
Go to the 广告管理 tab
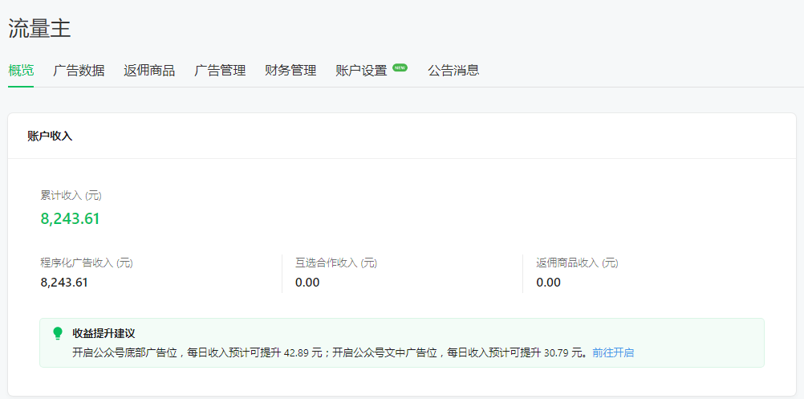tap(220, 71)
